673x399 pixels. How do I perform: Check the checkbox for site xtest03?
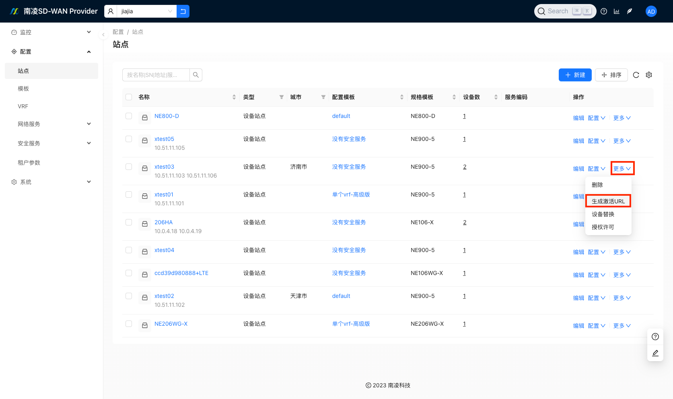coord(129,167)
